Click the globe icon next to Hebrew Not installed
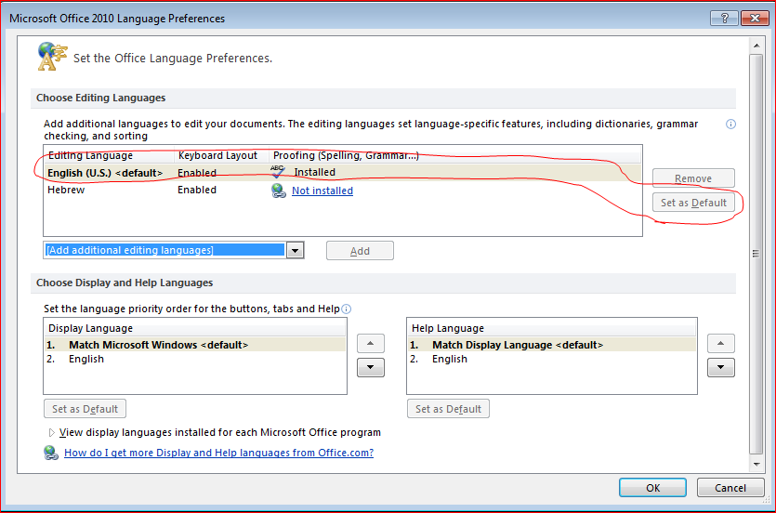Screen dimensions: 776x513 tap(279, 191)
